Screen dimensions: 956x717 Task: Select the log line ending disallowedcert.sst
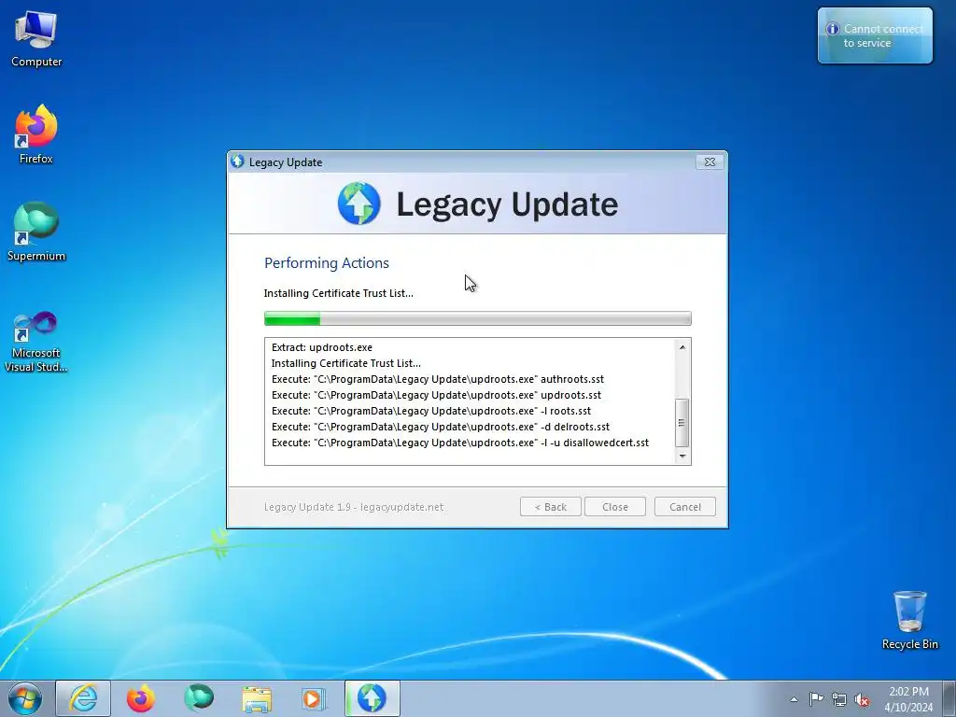(x=459, y=443)
